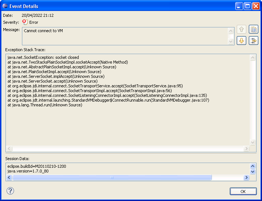
Task: Click stack trace horizontal scroll left arrow
Action: click(x=9, y=148)
